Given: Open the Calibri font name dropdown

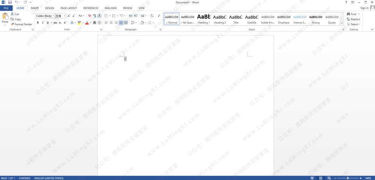Looking at the screenshot, I should (x=53, y=16).
